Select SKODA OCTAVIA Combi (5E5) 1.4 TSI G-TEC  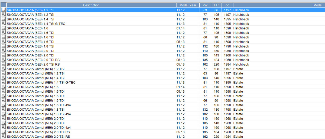(x=41, y=82)
